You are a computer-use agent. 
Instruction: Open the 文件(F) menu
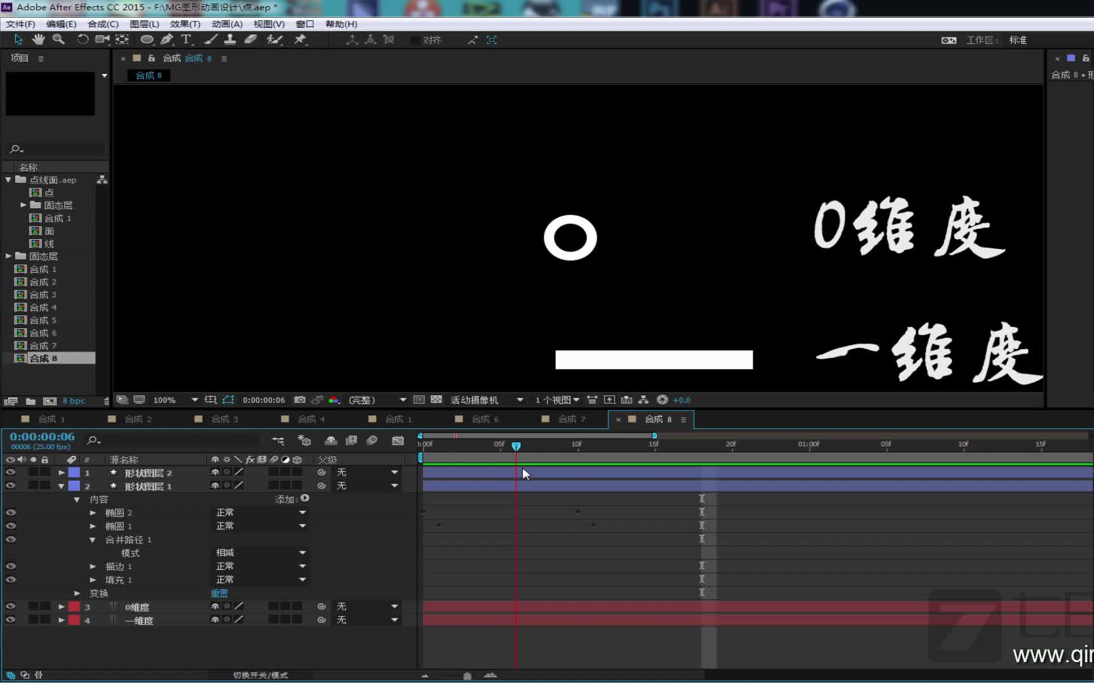pyautogui.click(x=20, y=24)
